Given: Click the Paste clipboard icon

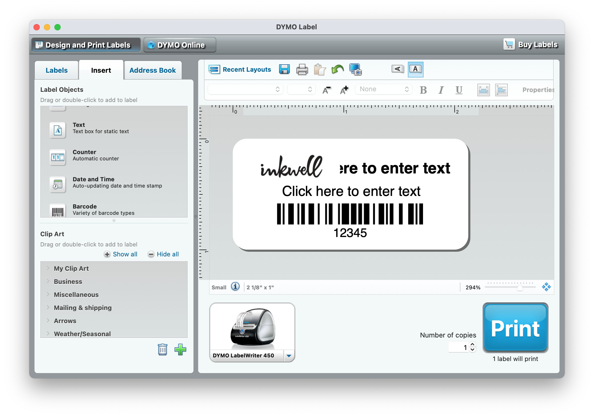Looking at the screenshot, I should click(320, 70).
